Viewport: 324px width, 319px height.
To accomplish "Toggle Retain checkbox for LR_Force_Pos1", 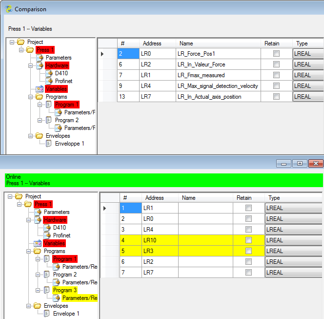I will point(276,54).
